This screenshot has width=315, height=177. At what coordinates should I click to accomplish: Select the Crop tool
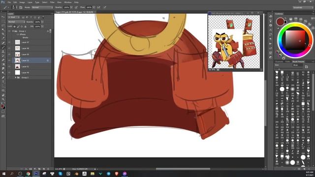tap(3, 34)
